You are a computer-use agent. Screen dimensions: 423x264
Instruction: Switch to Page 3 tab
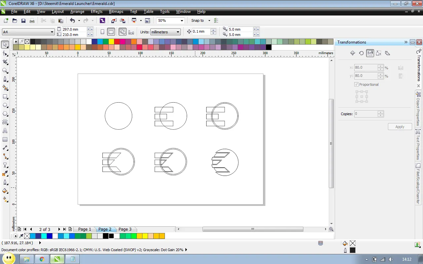(x=125, y=229)
